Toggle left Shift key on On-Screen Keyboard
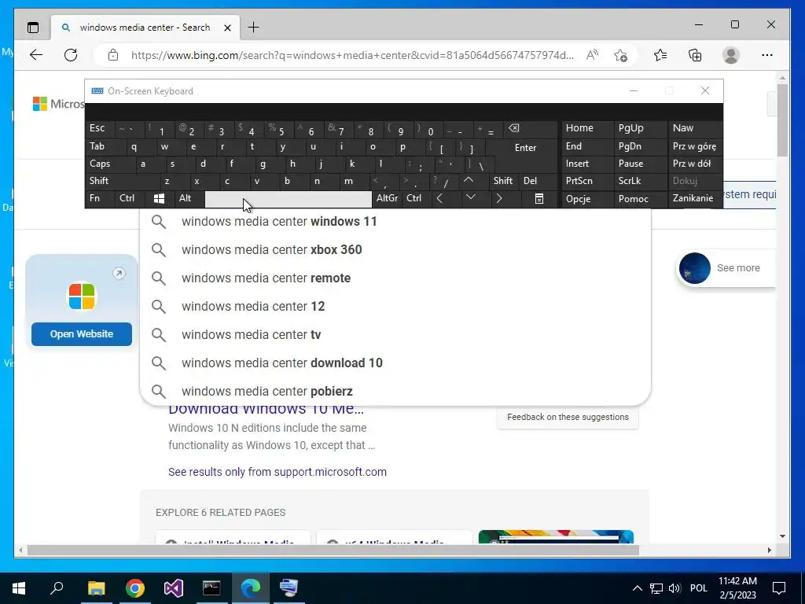This screenshot has height=604, width=805. click(x=121, y=181)
